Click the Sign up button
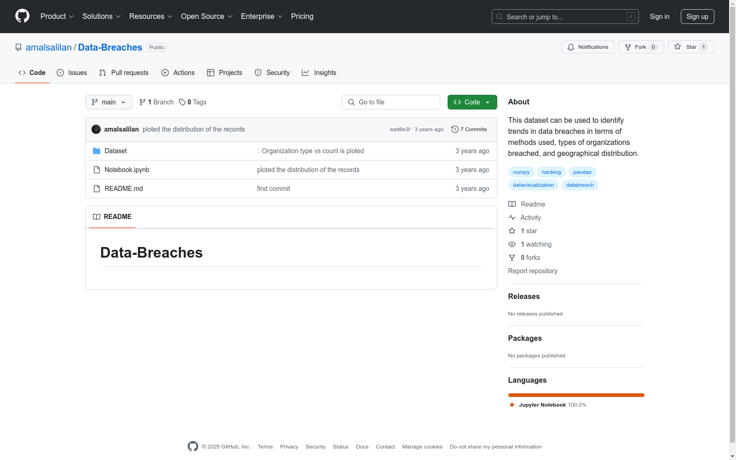This screenshot has height=460, width=736. pyautogui.click(x=697, y=17)
